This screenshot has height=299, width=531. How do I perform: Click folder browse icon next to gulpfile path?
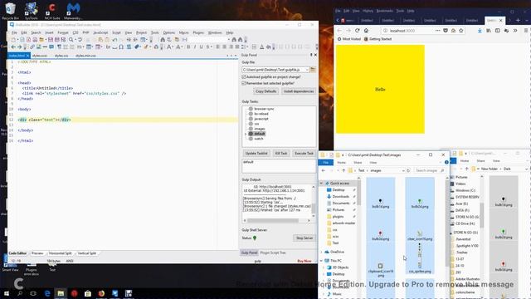coord(314,70)
